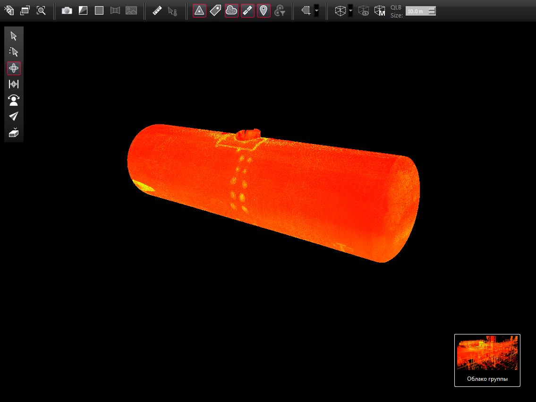Select the arrow pointer tool
Viewport: 536px width, 402px height.
pyautogui.click(x=14, y=36)
